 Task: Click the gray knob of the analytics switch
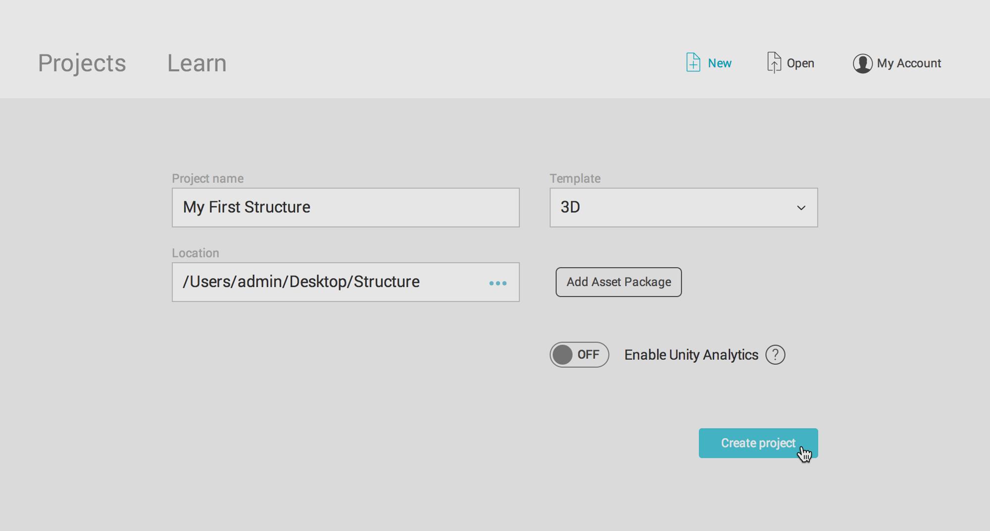coord(563,355)
